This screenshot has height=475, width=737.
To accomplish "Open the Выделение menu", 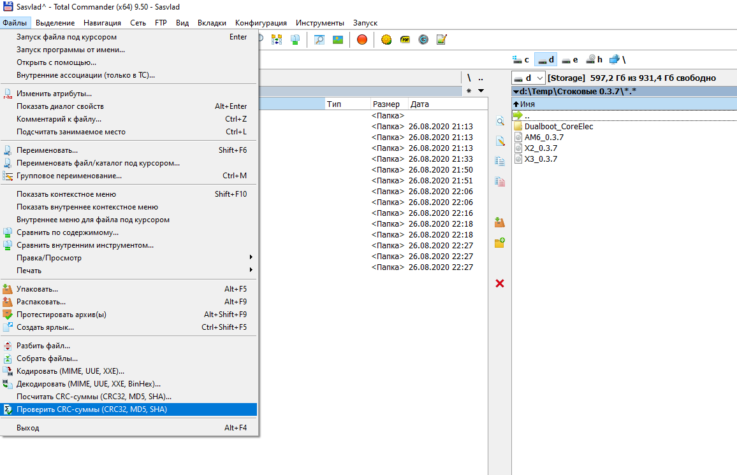I will [x=55, y=22].
